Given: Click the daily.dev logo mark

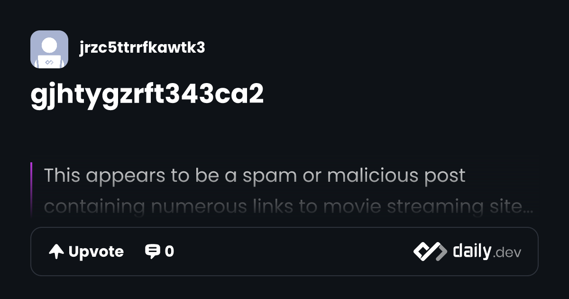Looking at the screenshot, I should click(x=430, y=252).
